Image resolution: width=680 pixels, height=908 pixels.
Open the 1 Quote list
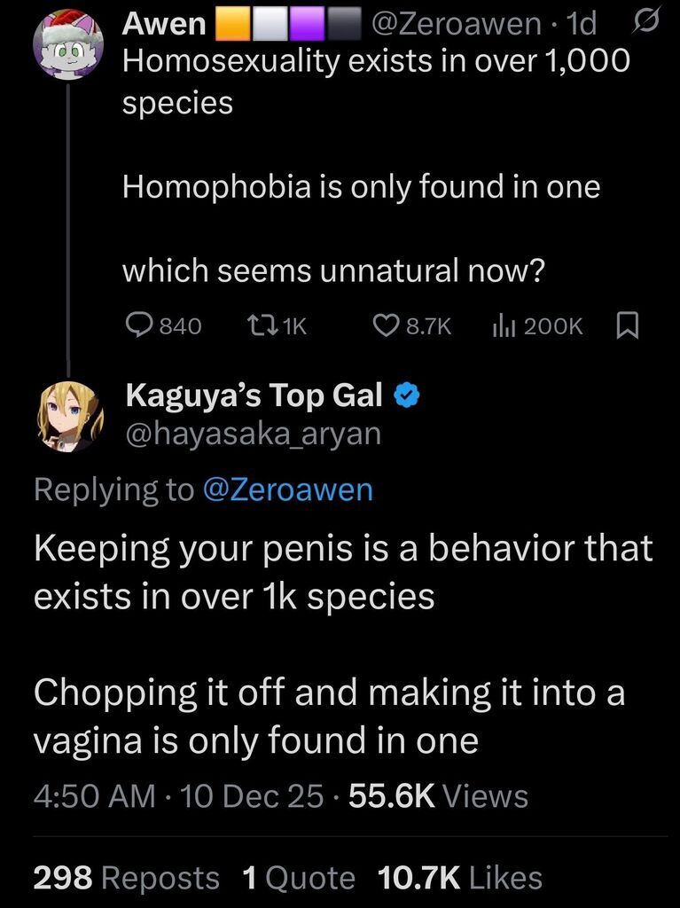(x=298, y=878)
